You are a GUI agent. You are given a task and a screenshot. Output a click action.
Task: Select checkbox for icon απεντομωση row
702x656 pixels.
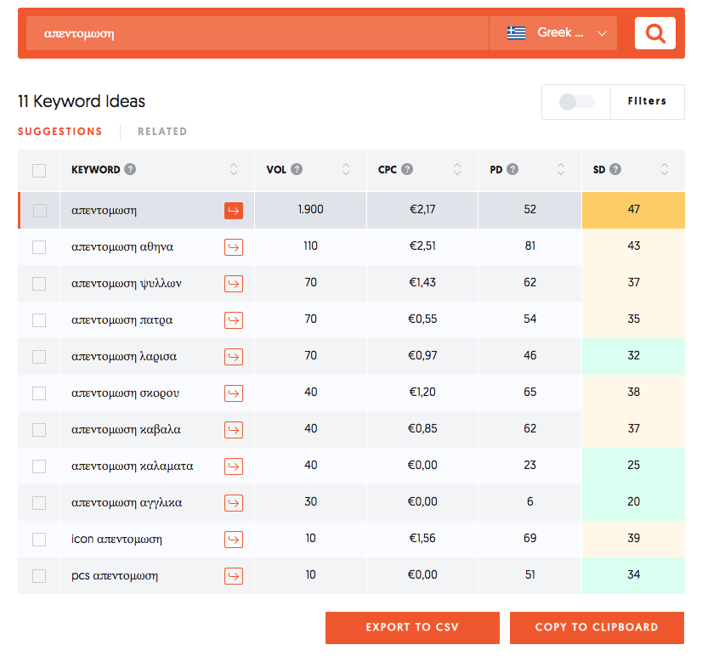tap(39, 540)
